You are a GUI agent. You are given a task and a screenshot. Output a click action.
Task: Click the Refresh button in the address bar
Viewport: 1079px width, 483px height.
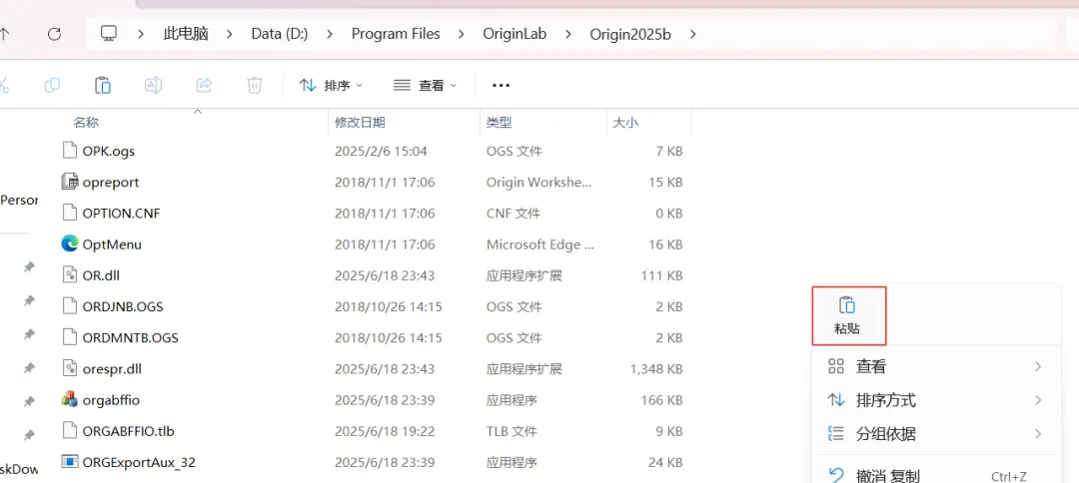pyautogui.click(x=54, y=34)
